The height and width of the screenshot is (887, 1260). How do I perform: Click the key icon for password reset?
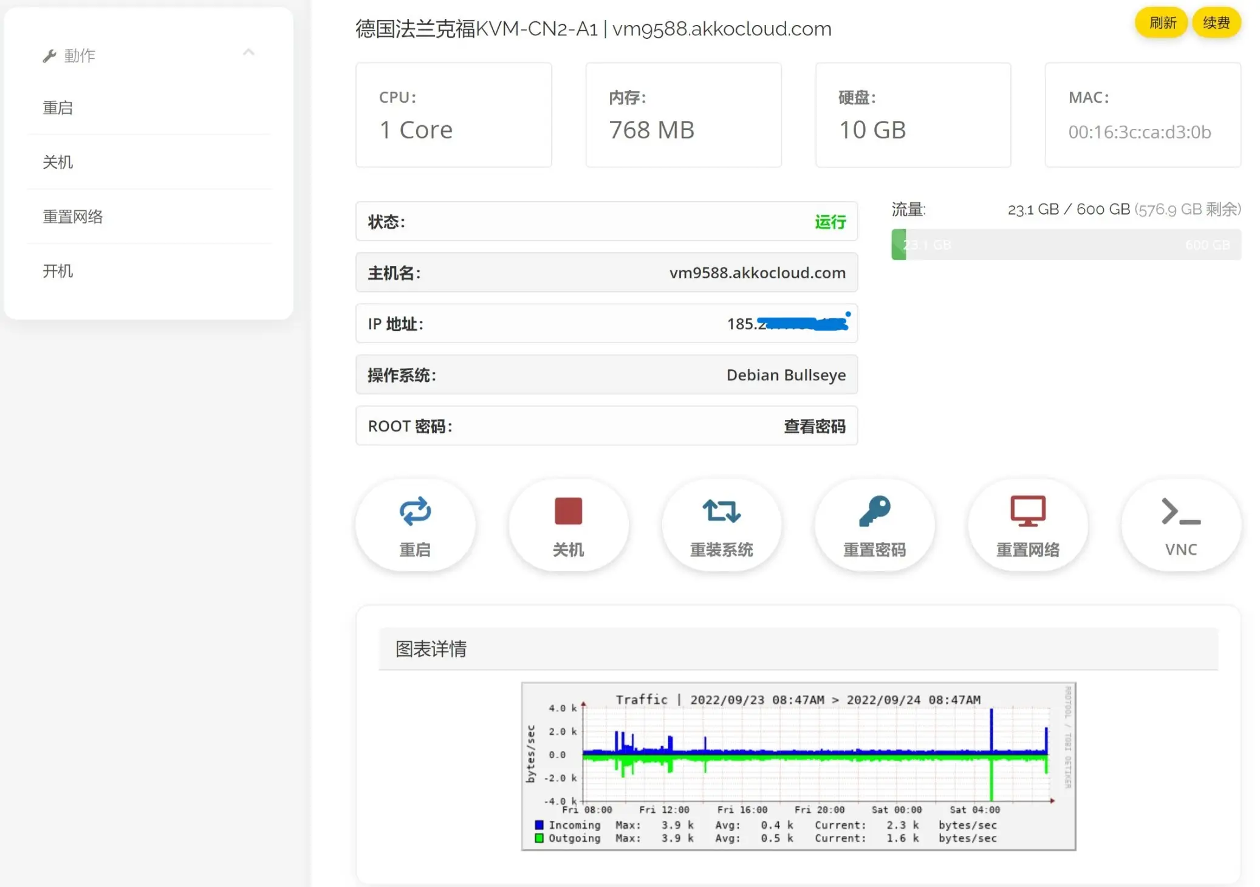[x=874, y=511]
